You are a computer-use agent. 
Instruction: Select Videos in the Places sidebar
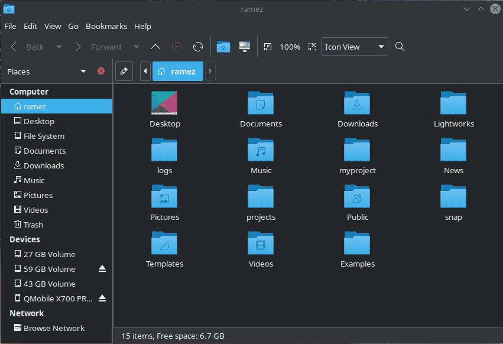[57, 210]
